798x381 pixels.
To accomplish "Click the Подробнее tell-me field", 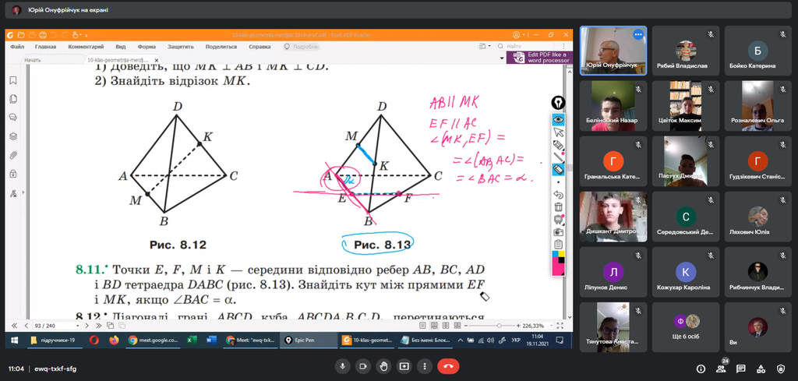I will click(x=302, y=47).
